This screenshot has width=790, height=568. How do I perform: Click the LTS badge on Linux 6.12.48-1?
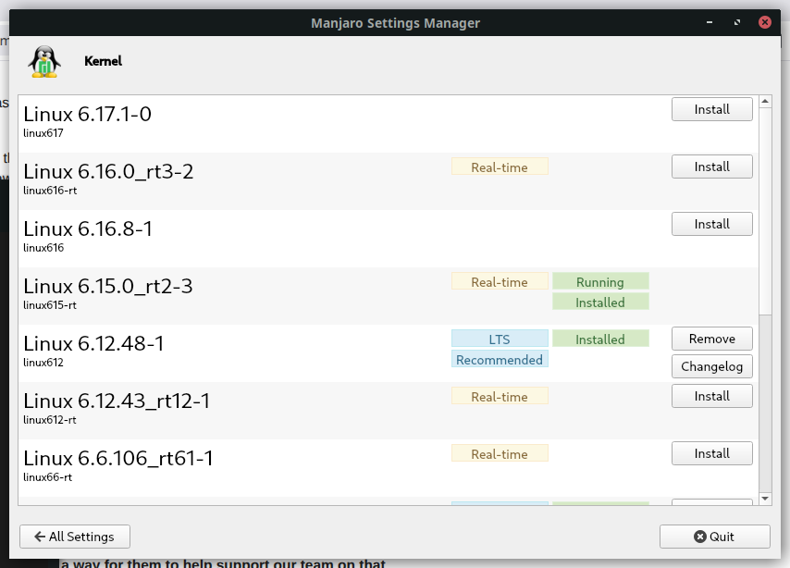500,340
